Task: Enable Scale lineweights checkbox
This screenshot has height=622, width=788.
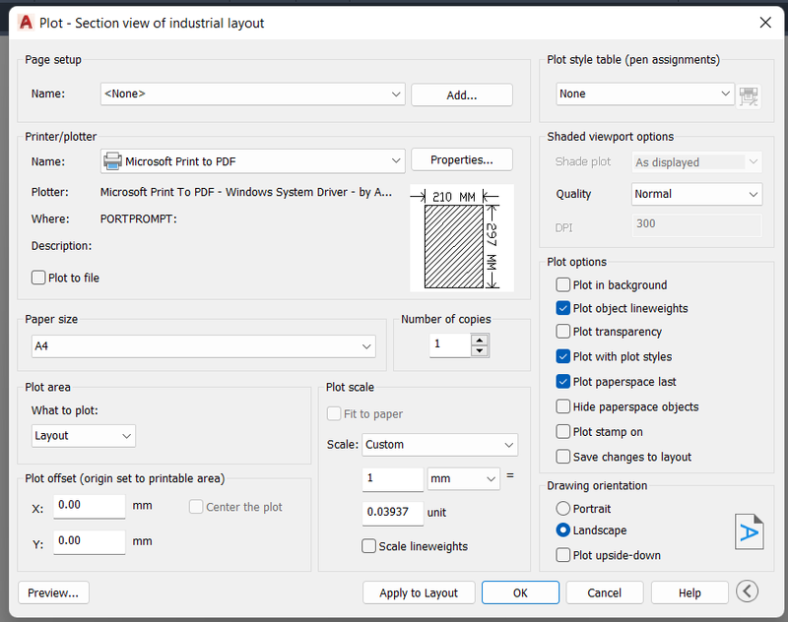Action: (x=368, y=546)
